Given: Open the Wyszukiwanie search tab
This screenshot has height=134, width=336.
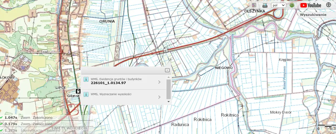Looking at the screenshot, I should coord(313,15).
